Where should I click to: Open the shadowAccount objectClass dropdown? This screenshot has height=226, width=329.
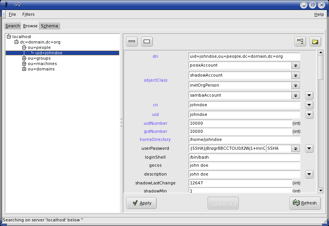(295, 75)
